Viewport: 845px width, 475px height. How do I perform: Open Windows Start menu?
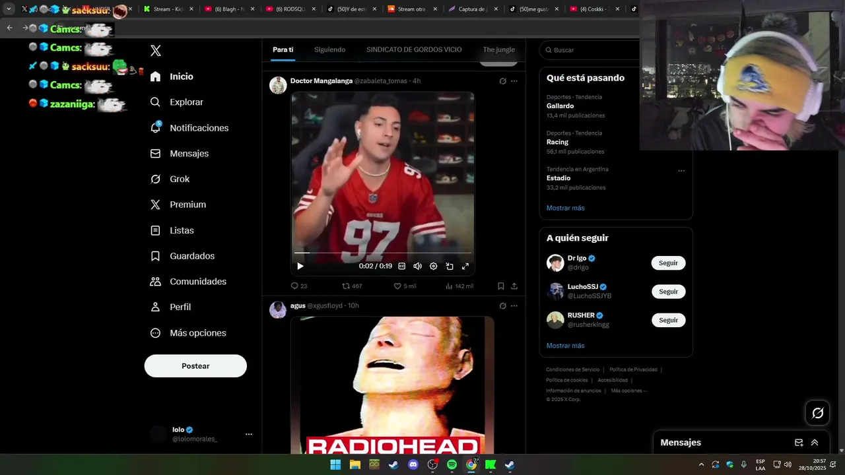[335, 464]
